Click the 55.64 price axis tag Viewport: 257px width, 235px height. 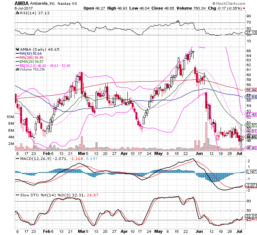coord(251,97)
